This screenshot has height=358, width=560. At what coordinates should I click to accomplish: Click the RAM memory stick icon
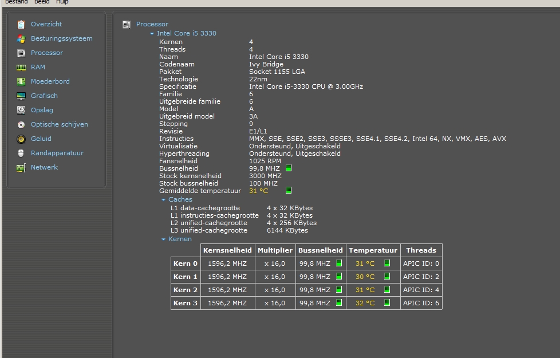pyautogui.click(x=21, y=67)
